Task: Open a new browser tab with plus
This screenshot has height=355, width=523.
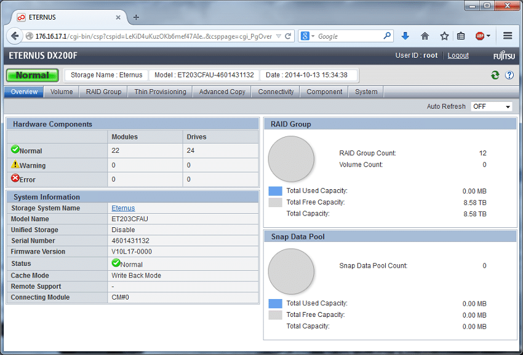Action: click(x=136, y=17)
